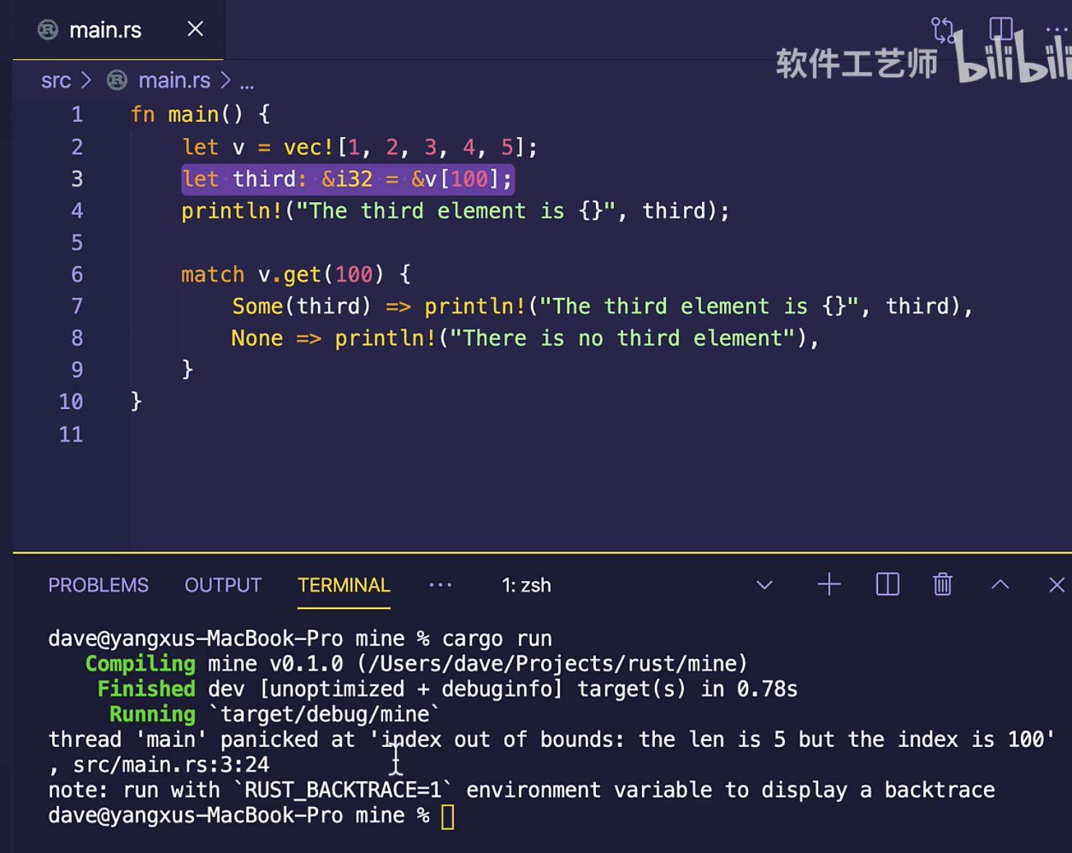
Task: Click the terminal prompt input cursor
Action: [x=448, y=817]
